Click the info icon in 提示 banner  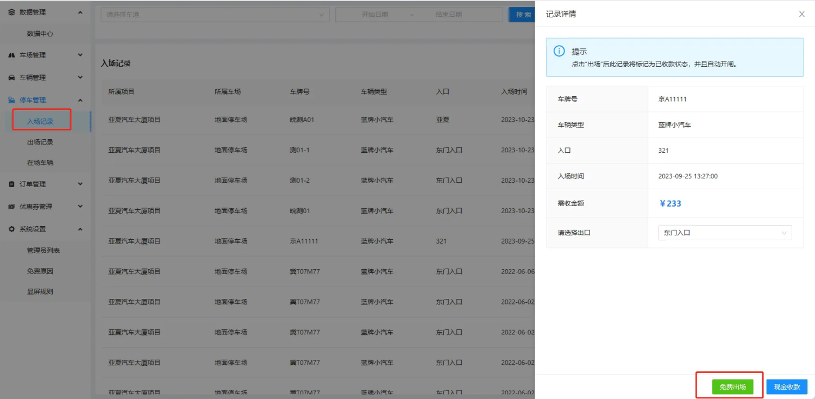tap(559, 51)
